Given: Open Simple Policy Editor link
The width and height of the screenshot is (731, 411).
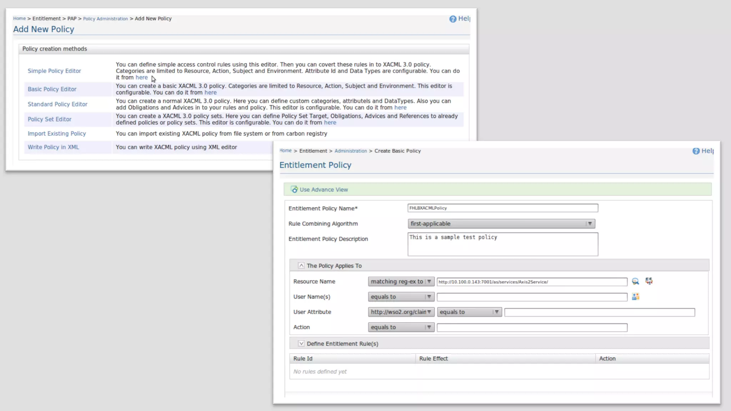Looking at the screenshot, I should (54, 71).
